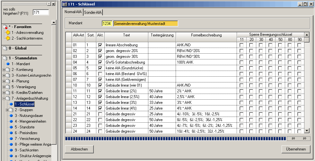Click the Übernehmen button
This screenshot has height=161, width=315.
[296, 149]
